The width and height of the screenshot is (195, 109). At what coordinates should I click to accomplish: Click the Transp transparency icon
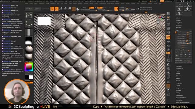click(168, 81)
